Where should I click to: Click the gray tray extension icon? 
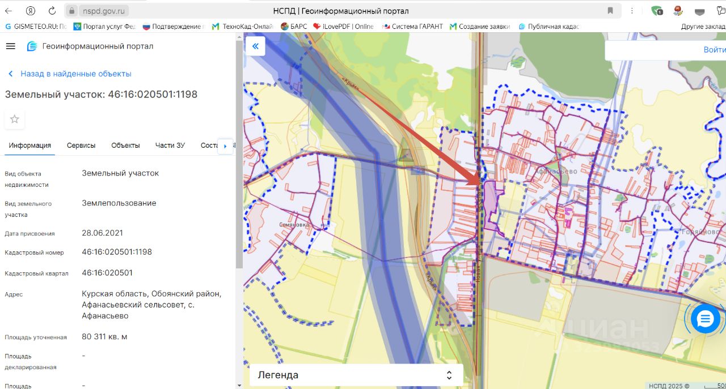(700, 11)
